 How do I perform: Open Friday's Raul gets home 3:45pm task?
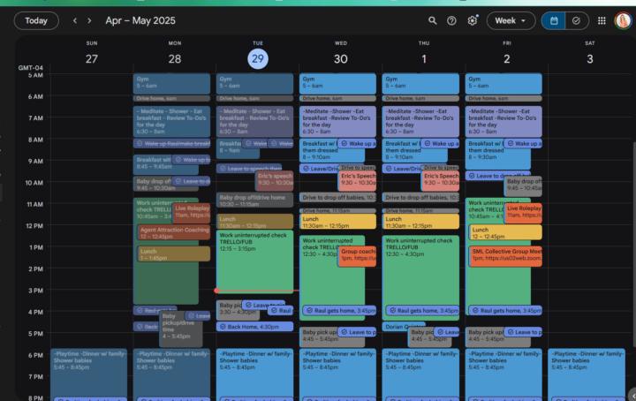coord(505,310)
